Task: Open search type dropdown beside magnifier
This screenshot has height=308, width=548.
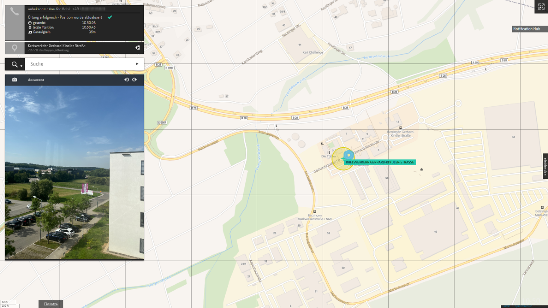Action: (x=21, y=66)
